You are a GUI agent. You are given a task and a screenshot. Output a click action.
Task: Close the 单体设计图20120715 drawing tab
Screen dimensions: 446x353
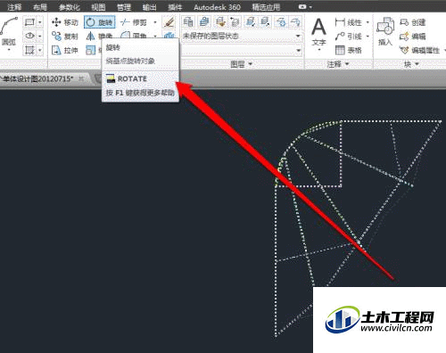(x=81, y=78)
